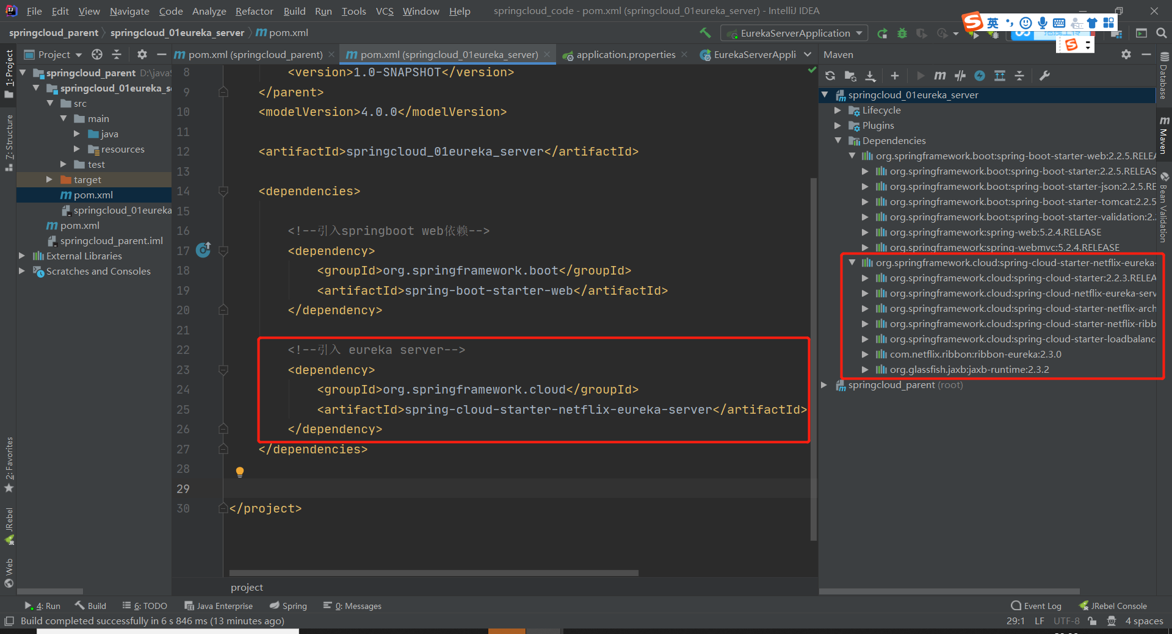
Task: Expand springcloud_parent (root) Maven node
Action: (x=824, y=385)
